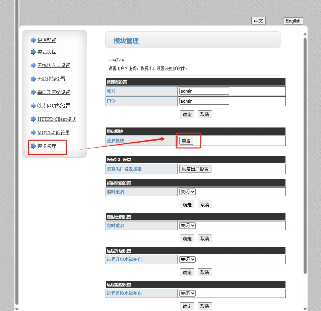Screen dimensions: 321x311
Task: Cancel 管理者设置 with 取消
Action: [x=205, y=114]
